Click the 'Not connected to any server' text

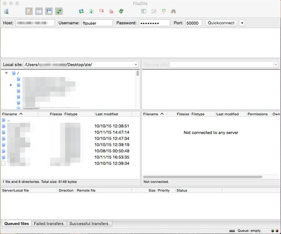(x=211, y=133)
